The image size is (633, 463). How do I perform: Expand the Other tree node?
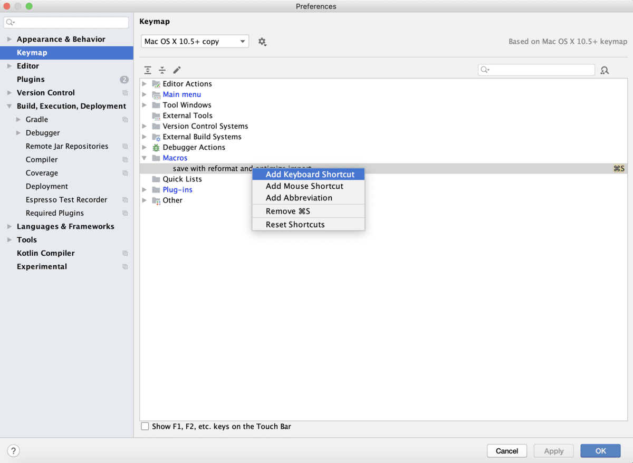[x=145, y=200]
